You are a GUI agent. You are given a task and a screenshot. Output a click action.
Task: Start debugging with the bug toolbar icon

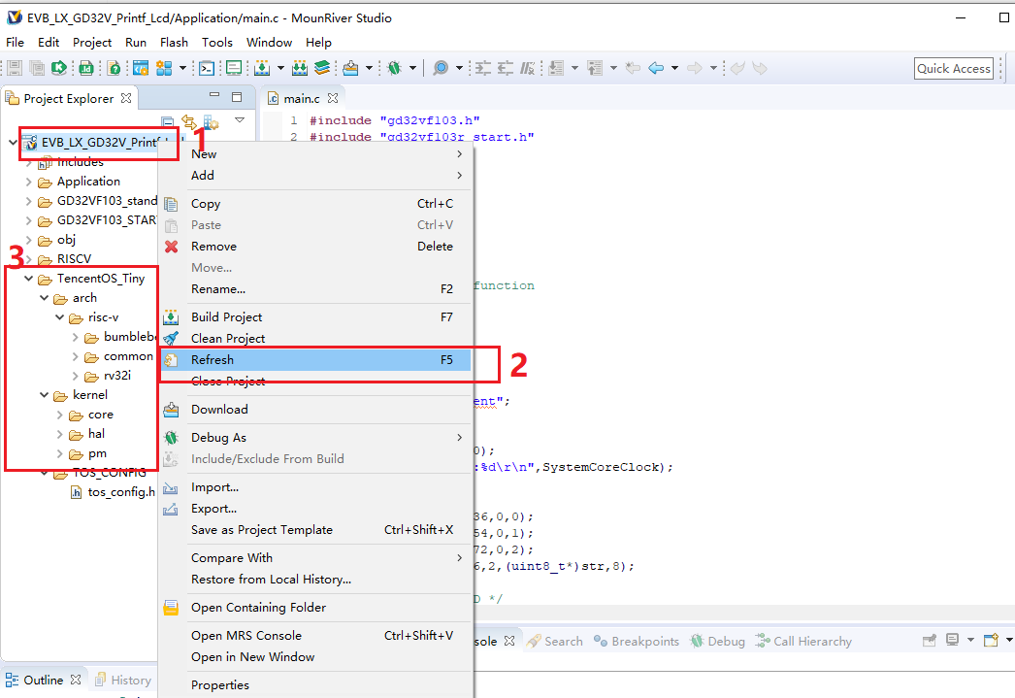(x=394, y=68)
